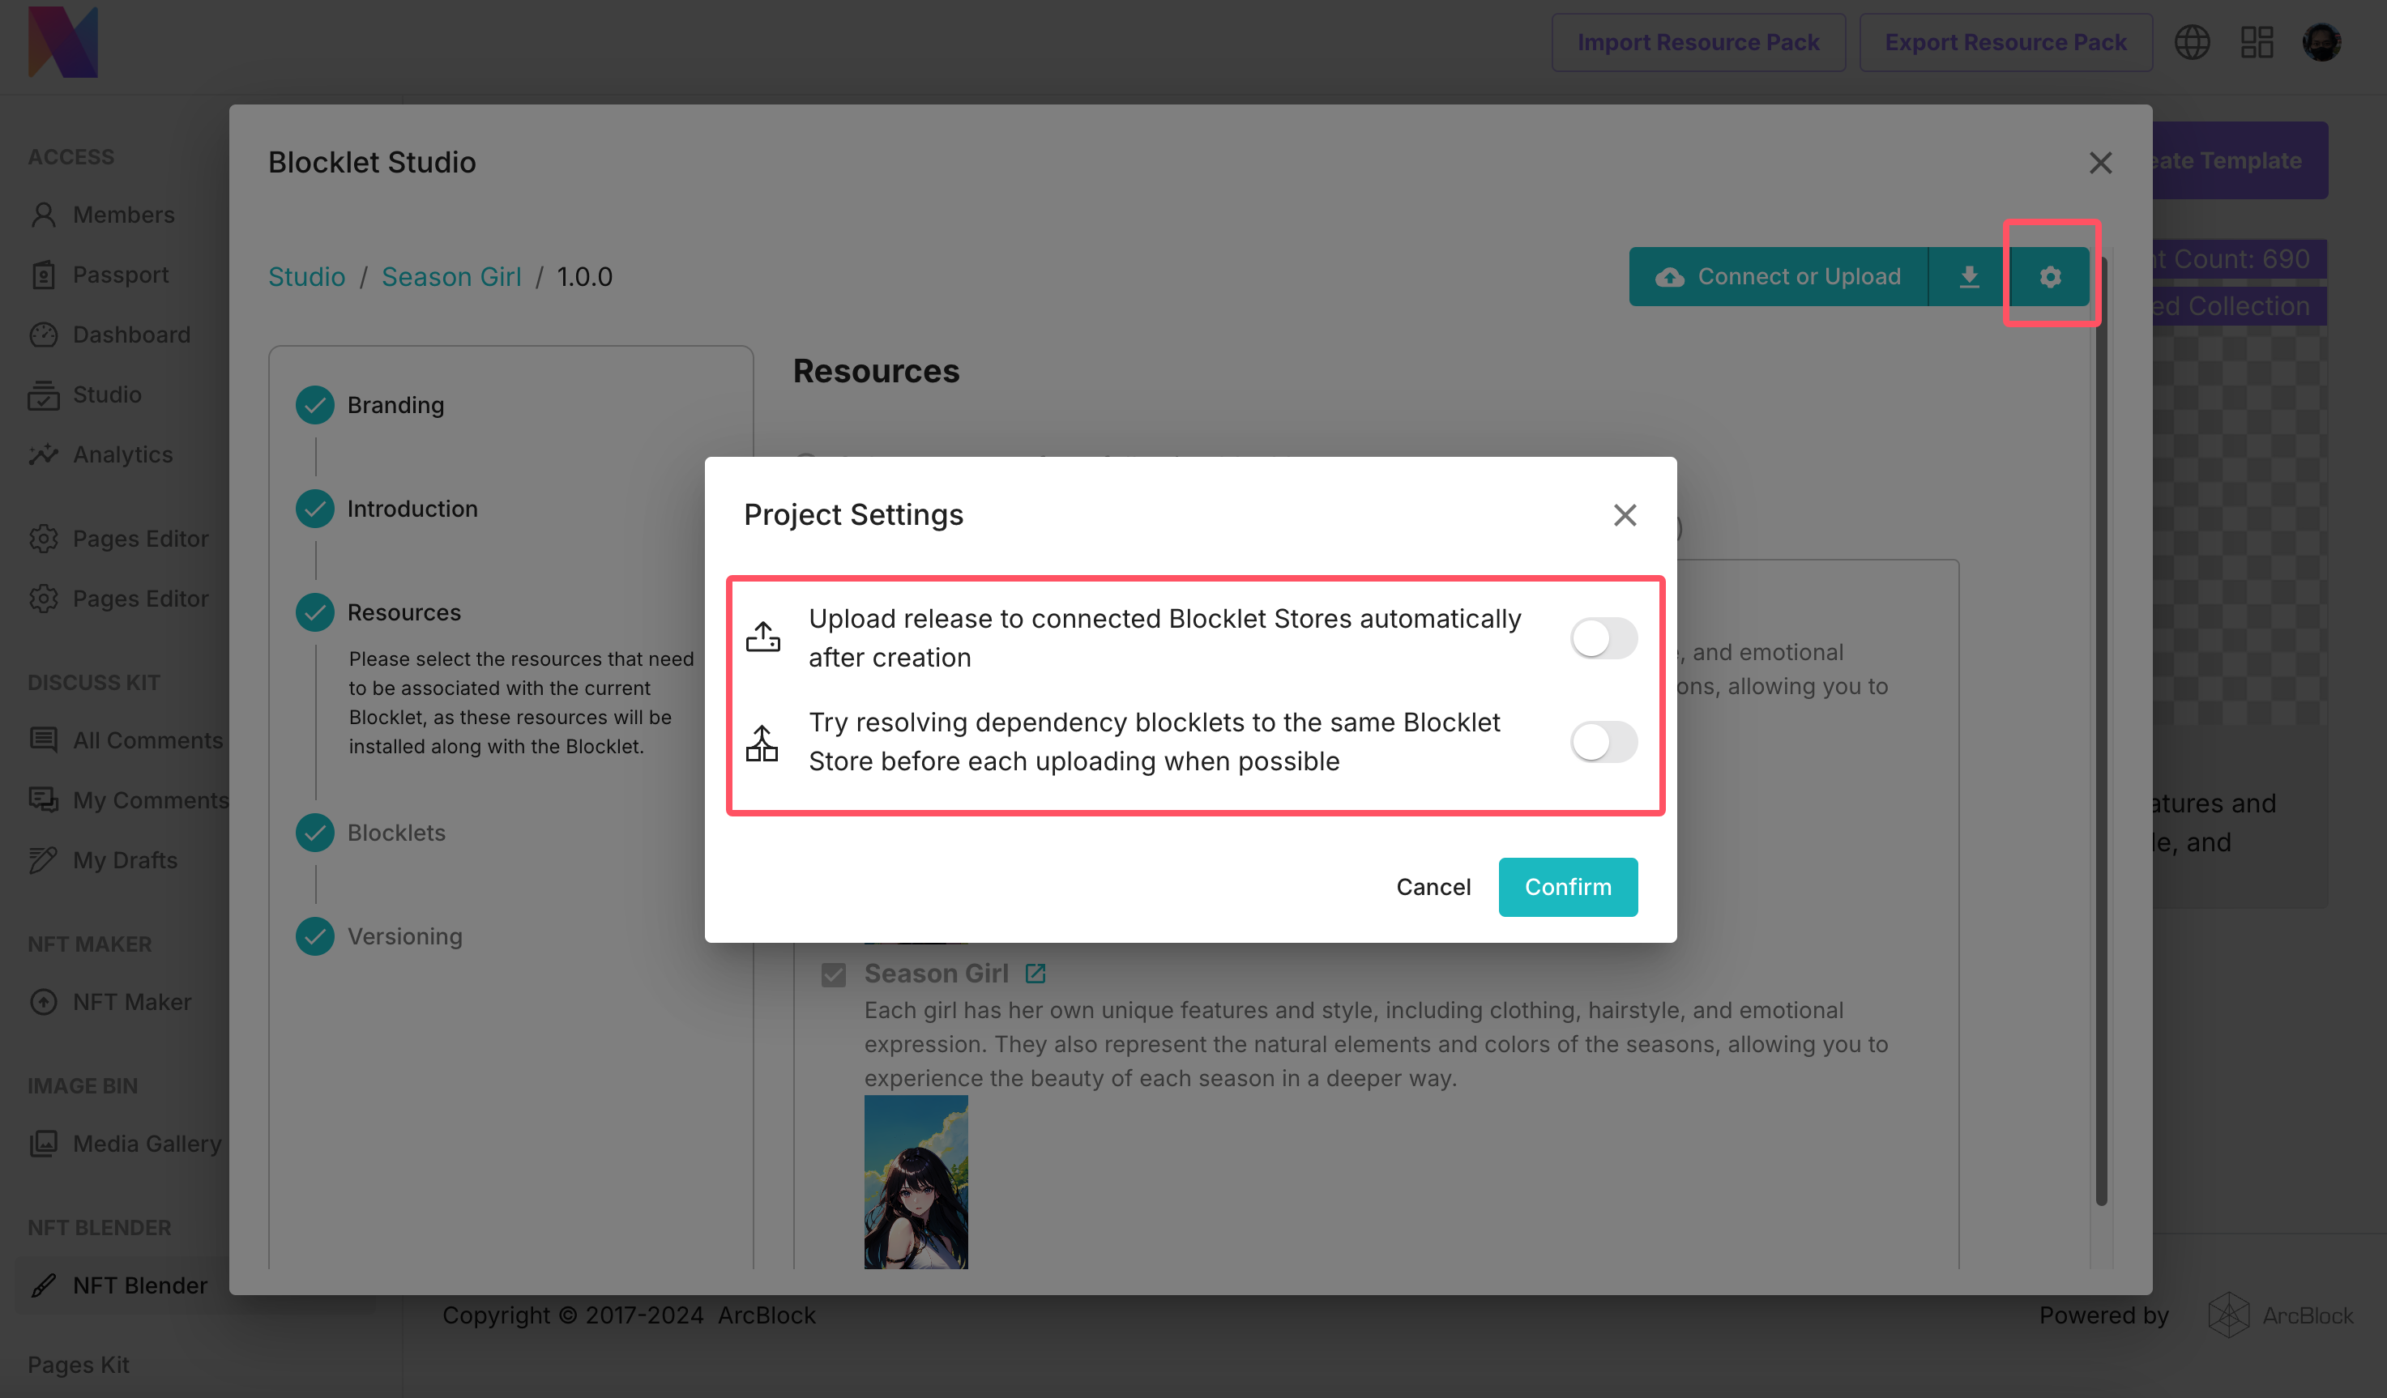Screen dimensions: 2387x1398
Task: Click the download release arrow icon
Action: pyautogui.click(x=1968, y=276)
